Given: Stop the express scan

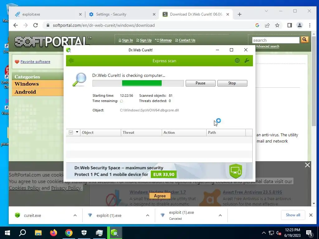Looking at the screenshot, I should coord(232,83).
